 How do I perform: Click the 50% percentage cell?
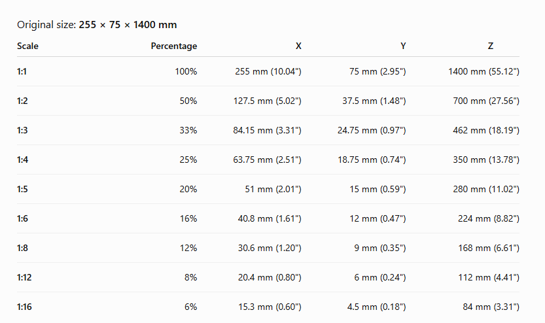pos(188,101)
